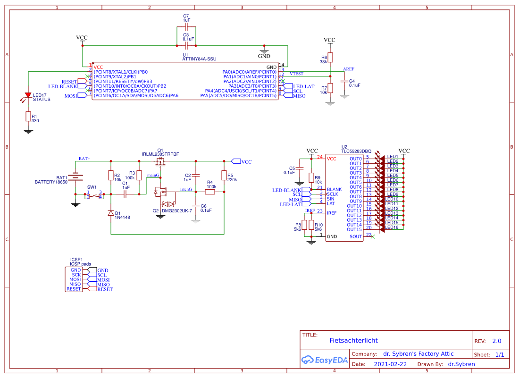519x378 pixels.
Task: Click LED1 in the LED array
Action: click(382, 158)
